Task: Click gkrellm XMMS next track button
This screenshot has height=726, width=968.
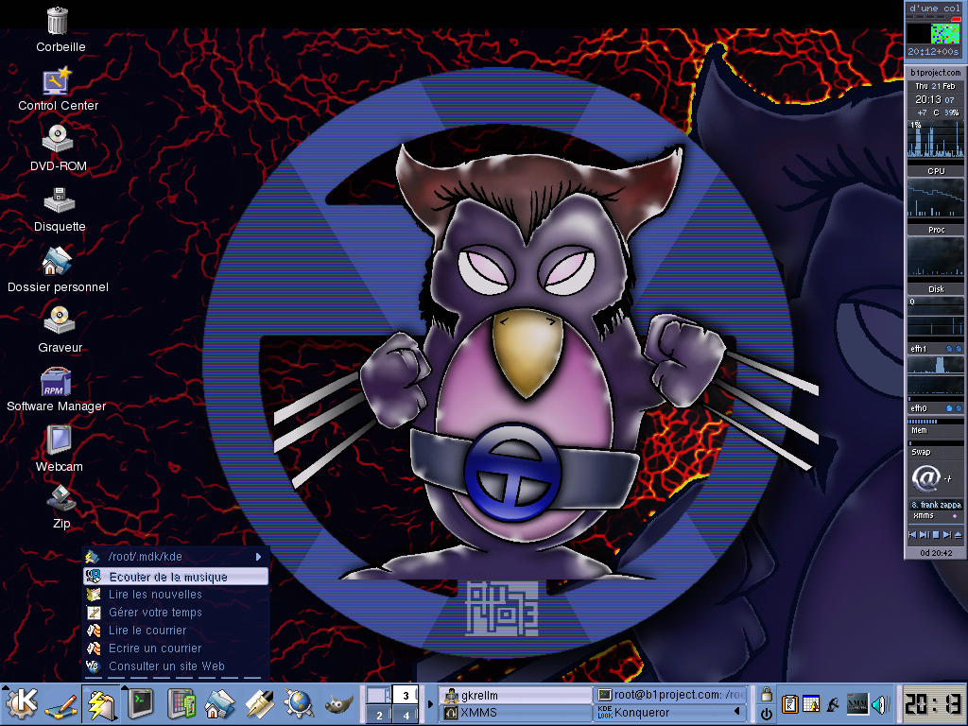Action: (x=946, y=535)
